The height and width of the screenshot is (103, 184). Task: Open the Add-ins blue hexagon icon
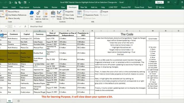(x=32, y=13)
